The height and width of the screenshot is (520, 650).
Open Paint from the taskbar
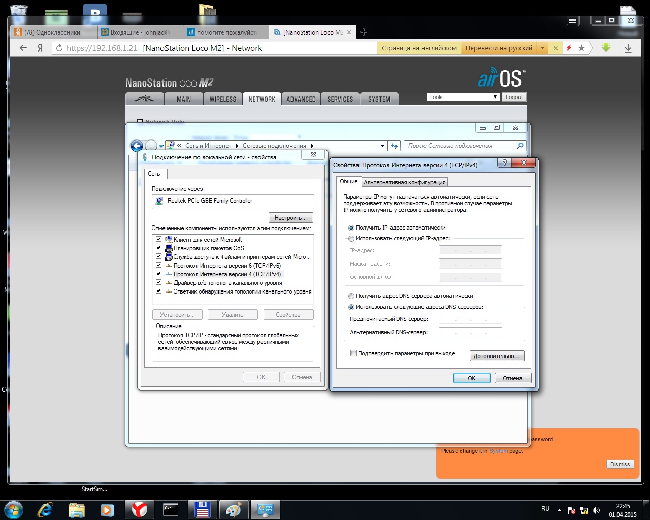(x=234, y=509)
